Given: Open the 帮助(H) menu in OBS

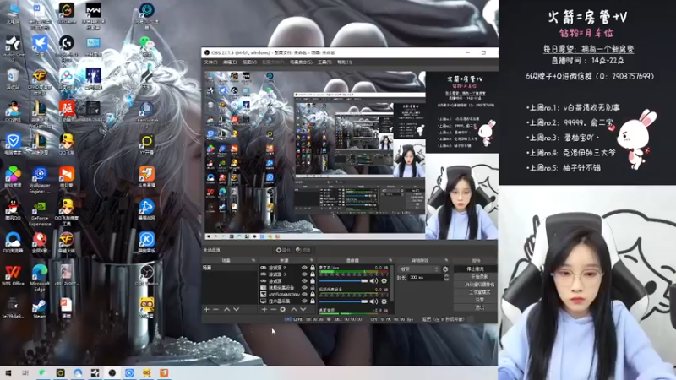Looking at the screenshot, I should tap(345, 62).
